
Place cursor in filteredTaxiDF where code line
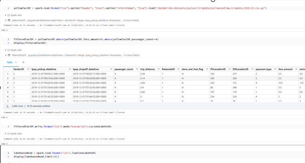[86, 39]
